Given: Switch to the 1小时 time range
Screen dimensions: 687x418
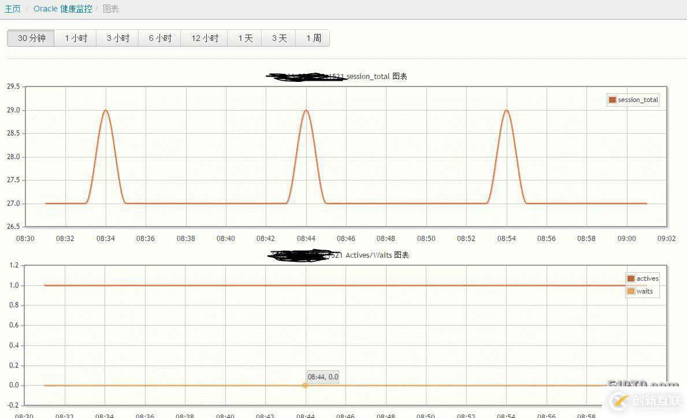Looking at the screenshot, I should pyautogui.click(x=75, y=38).
